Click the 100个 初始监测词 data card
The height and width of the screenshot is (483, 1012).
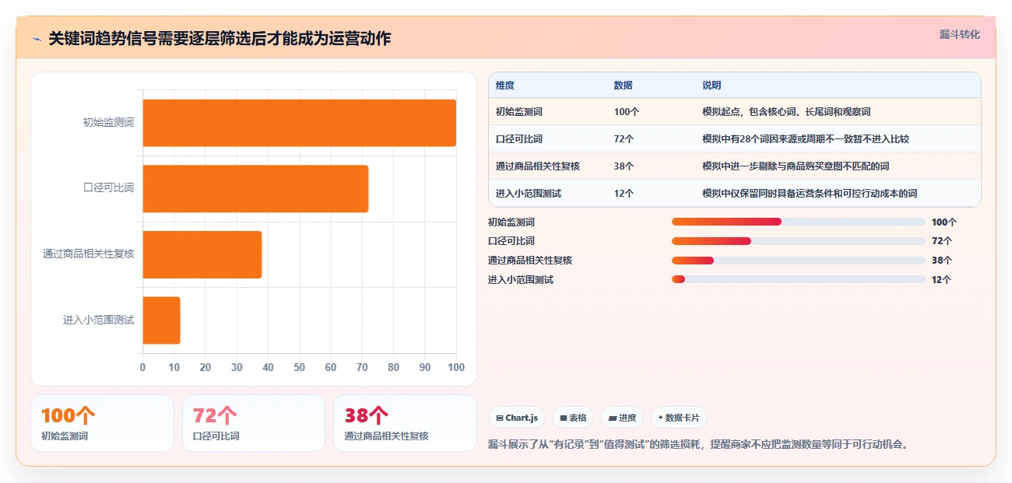tap(102, 423)
